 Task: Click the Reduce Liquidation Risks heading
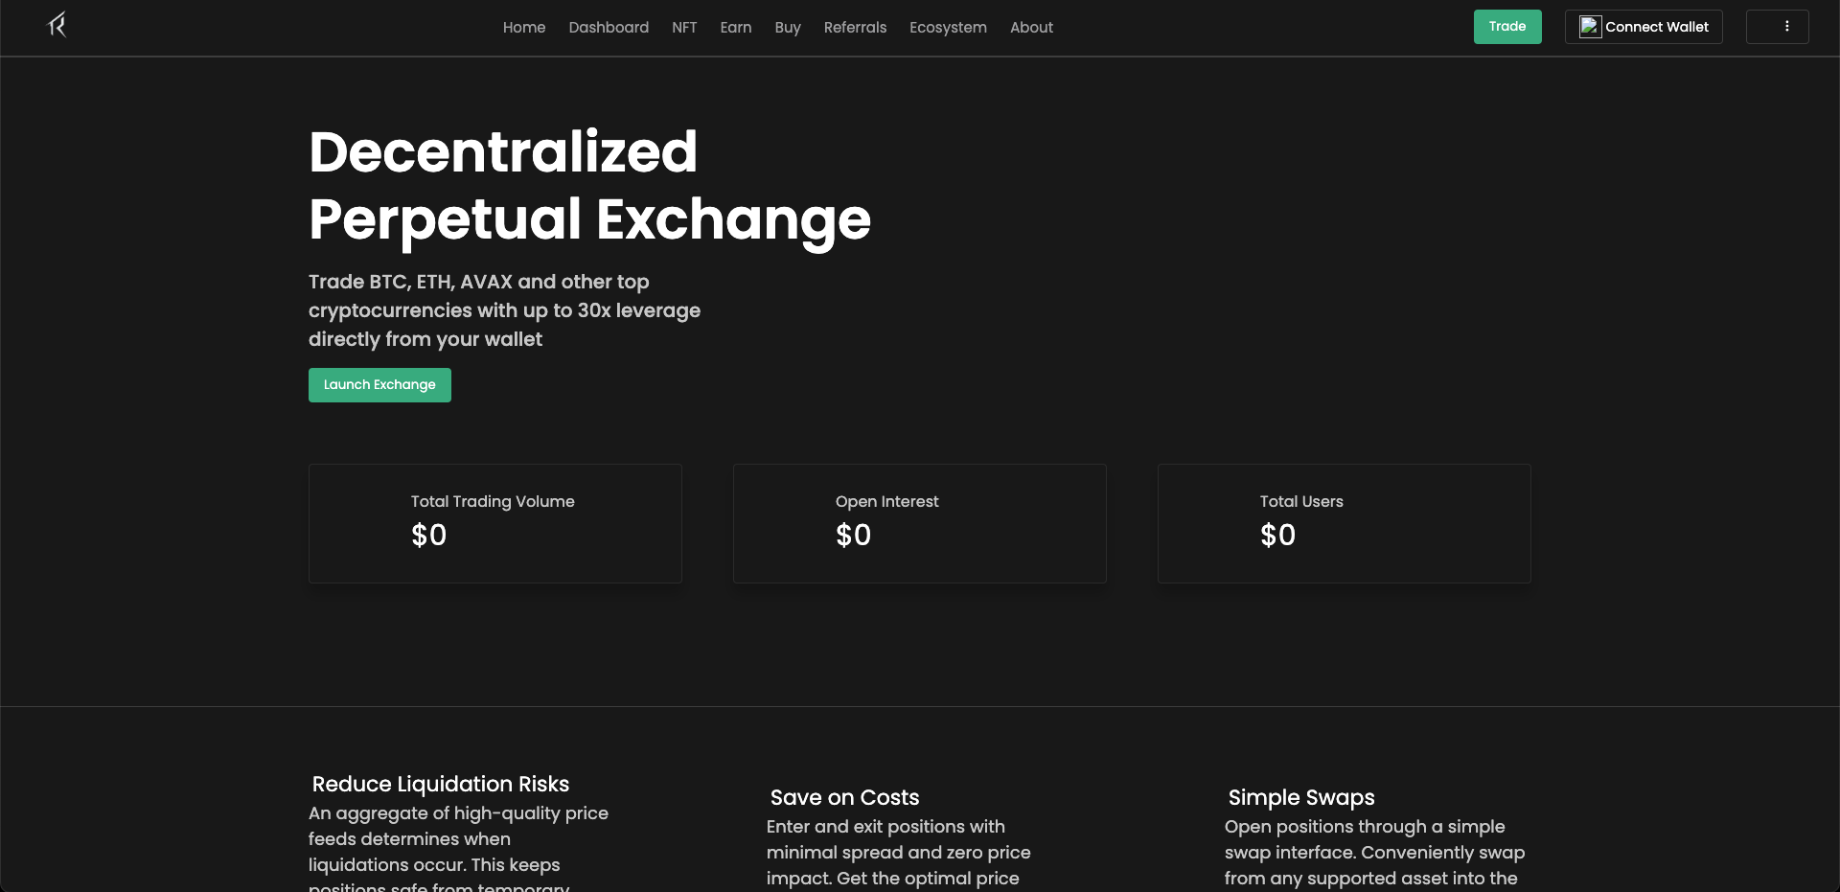(x=441, y=784)
